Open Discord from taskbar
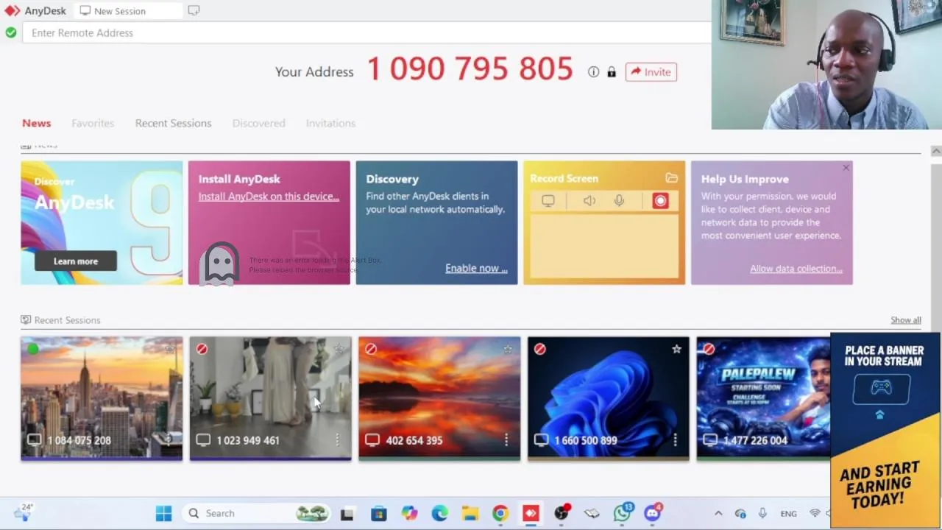Image resolution: width=942 pixels, height=530 pixels. [x=653, y=513]
